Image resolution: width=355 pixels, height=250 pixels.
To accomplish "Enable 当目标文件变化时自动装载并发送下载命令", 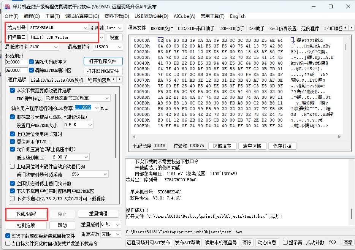I will (x=8, y=244).
